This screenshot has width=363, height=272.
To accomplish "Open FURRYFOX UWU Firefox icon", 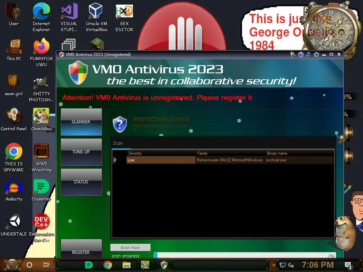I will [41, 52].
